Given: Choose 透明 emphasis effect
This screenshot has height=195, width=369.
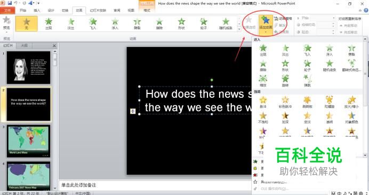Looking at the screenshot, I should click(x=330, y=118).
